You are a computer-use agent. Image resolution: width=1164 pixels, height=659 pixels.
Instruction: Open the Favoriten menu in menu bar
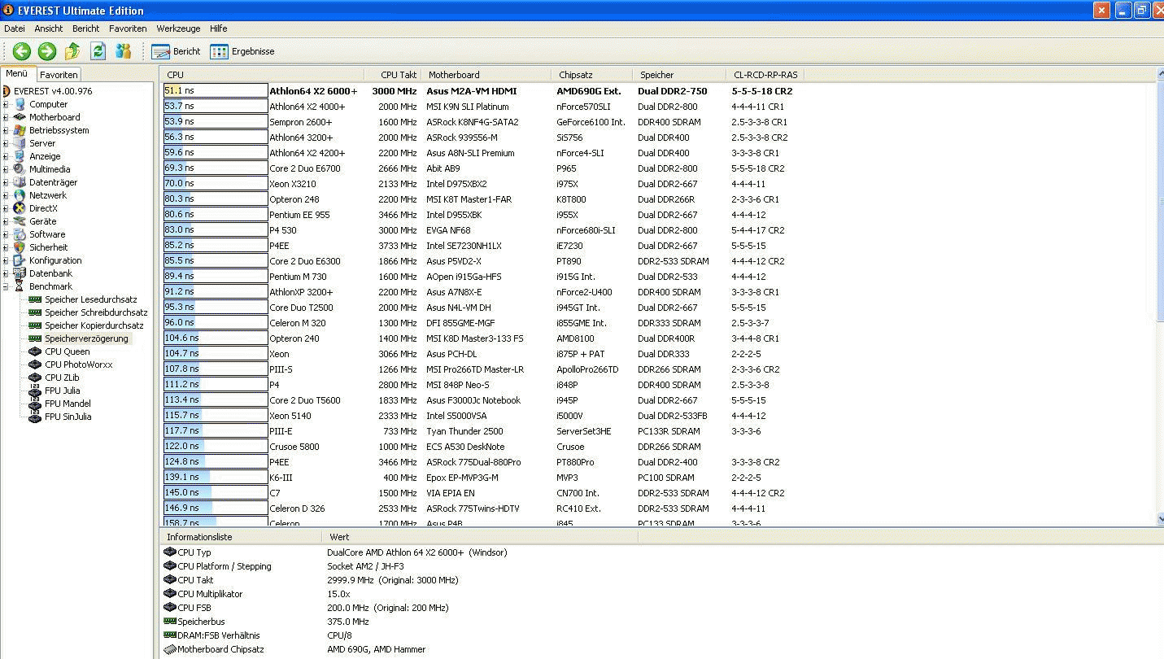click(x=128, y=28)
